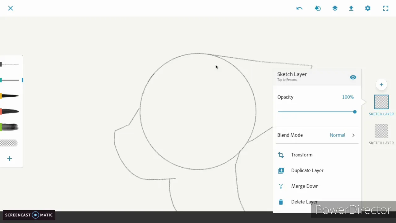Undo the last stroke
396x223 pixels.
299,8
